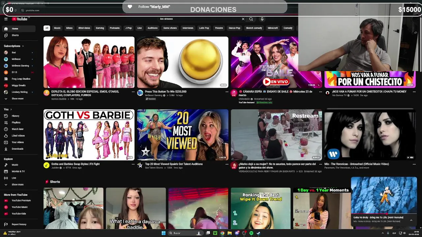Open the GOTH VS BARBIE thumbnail
Viewport: 422px width, 237px height.
coord(89,135)
